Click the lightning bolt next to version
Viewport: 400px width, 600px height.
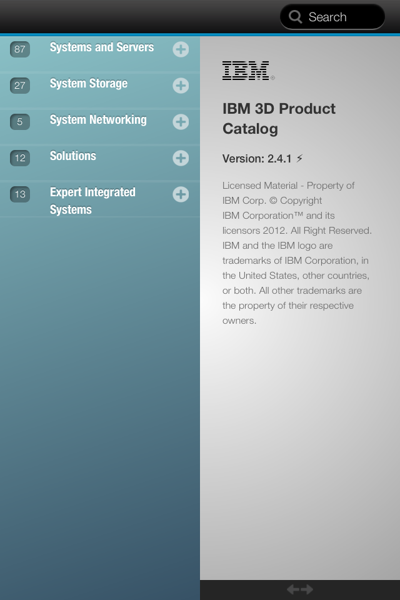[x=299, y=158]
